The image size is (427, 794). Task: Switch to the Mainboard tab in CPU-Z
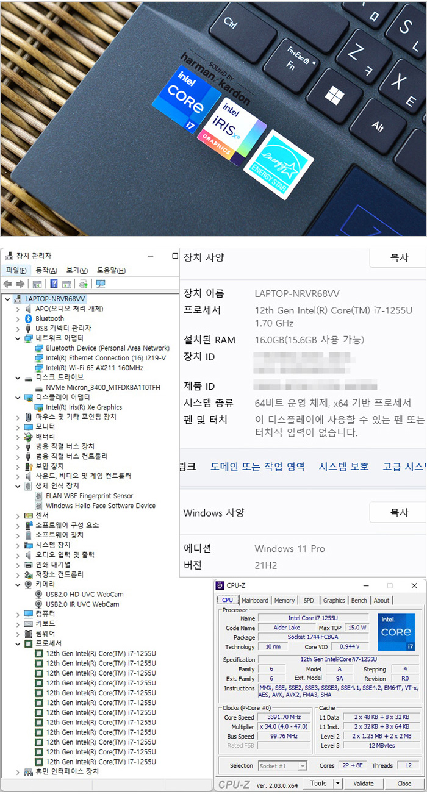click(254, 601)
